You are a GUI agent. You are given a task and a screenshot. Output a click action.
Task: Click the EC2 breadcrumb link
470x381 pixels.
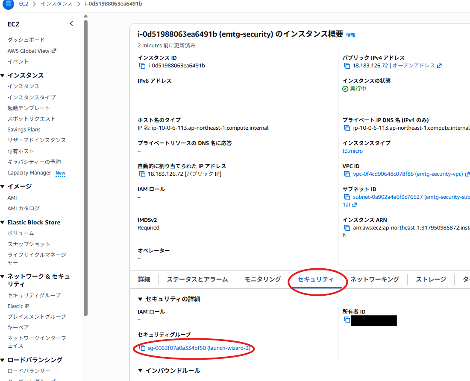[23, 4]
